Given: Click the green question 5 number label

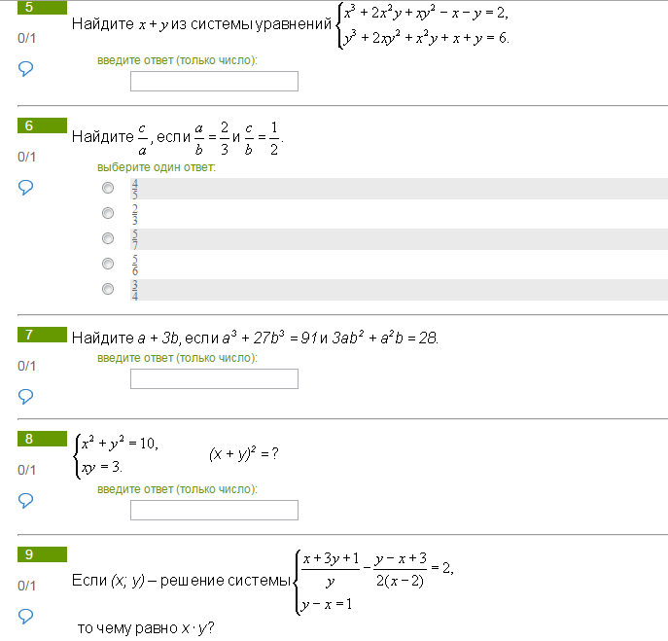Looking at the screenshot, I should 42,7.
